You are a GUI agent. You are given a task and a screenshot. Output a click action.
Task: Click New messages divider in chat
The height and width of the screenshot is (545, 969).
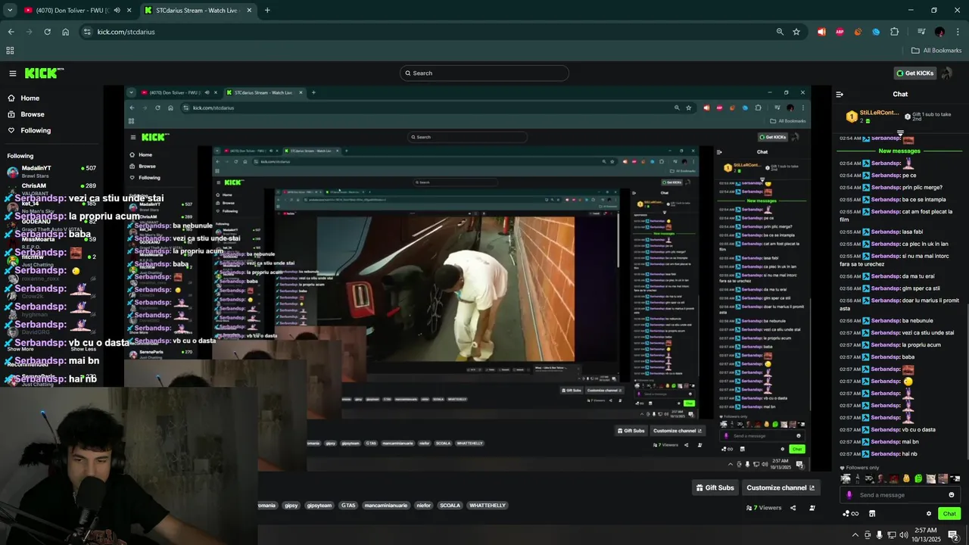[x=900, y=151]
